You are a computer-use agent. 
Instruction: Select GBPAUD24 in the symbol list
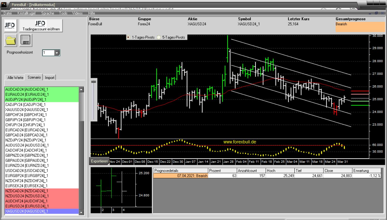[x=42, y=160]
